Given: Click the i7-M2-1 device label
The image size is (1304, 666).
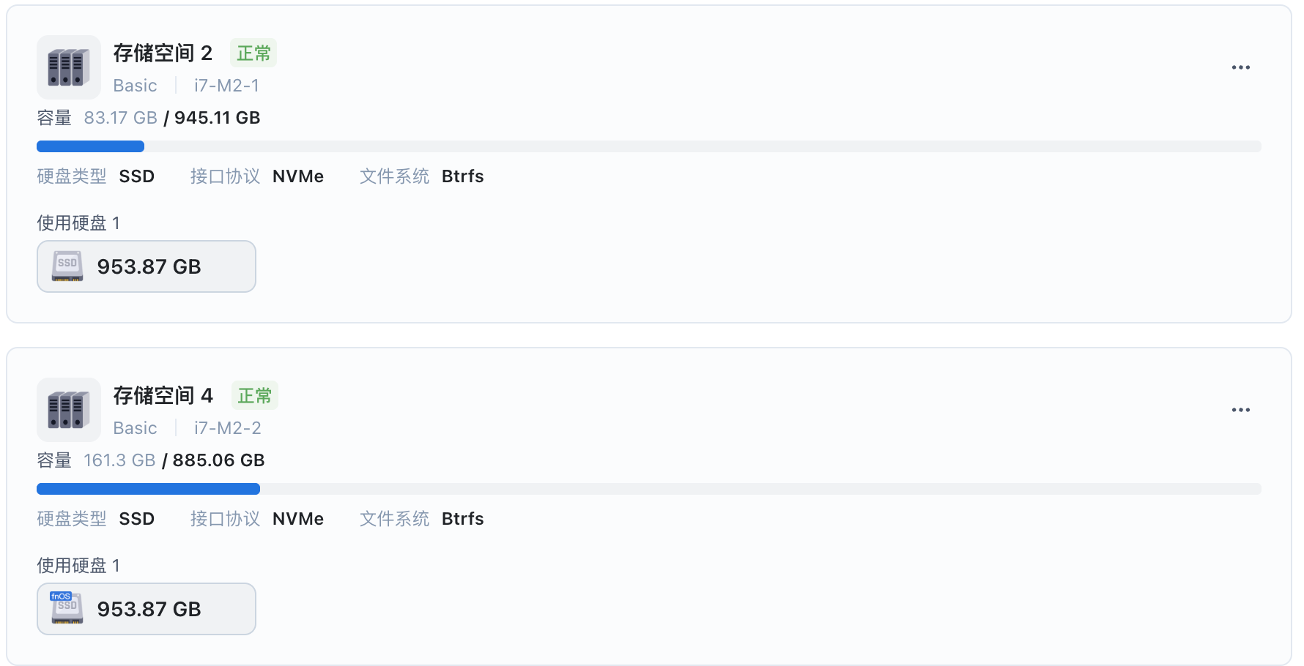Looking at the screenshot, I should point(226,86).
